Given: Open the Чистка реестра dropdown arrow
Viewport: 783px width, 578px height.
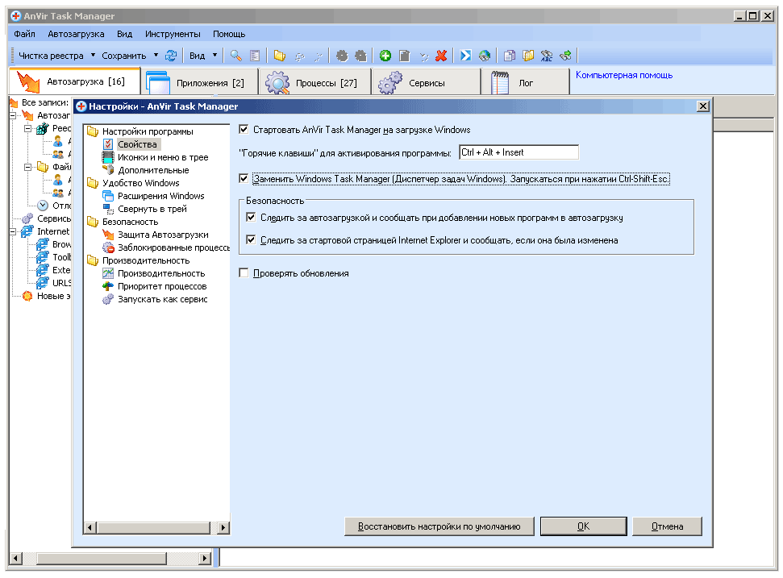Looking at the screenshot, I should click(93, 56).
